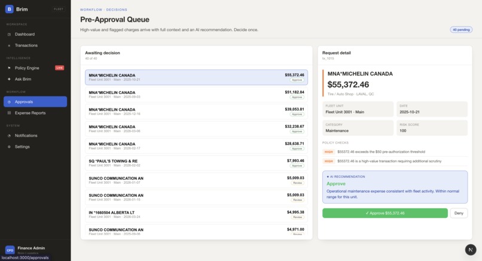The image size is (482, 261).
Task: Click the FLEET badge in sidebar header
Action: click(x=59, y=9)
